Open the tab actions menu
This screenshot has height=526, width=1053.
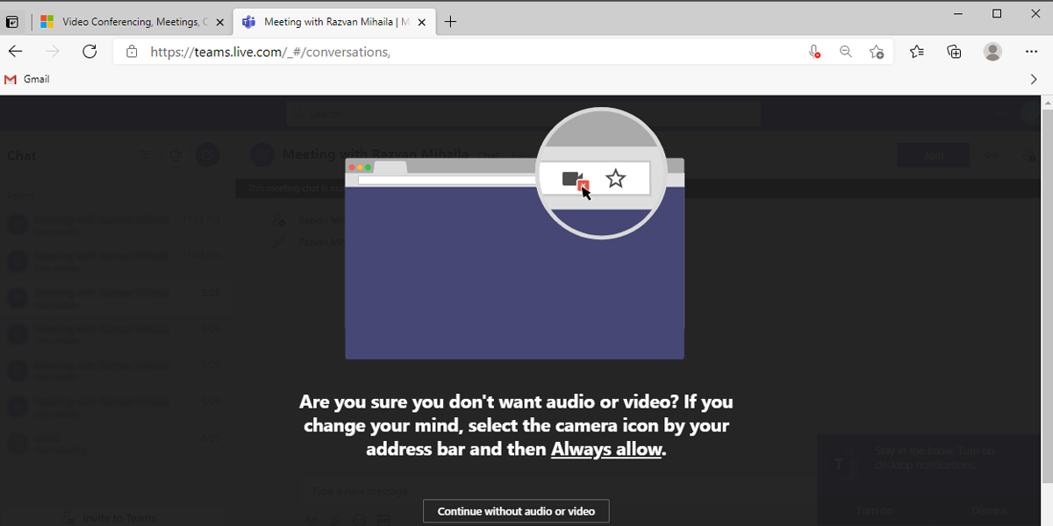tap(12, 22)
